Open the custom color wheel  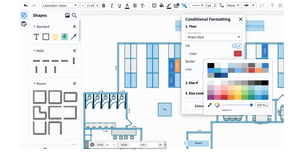[x=217, y=105]
